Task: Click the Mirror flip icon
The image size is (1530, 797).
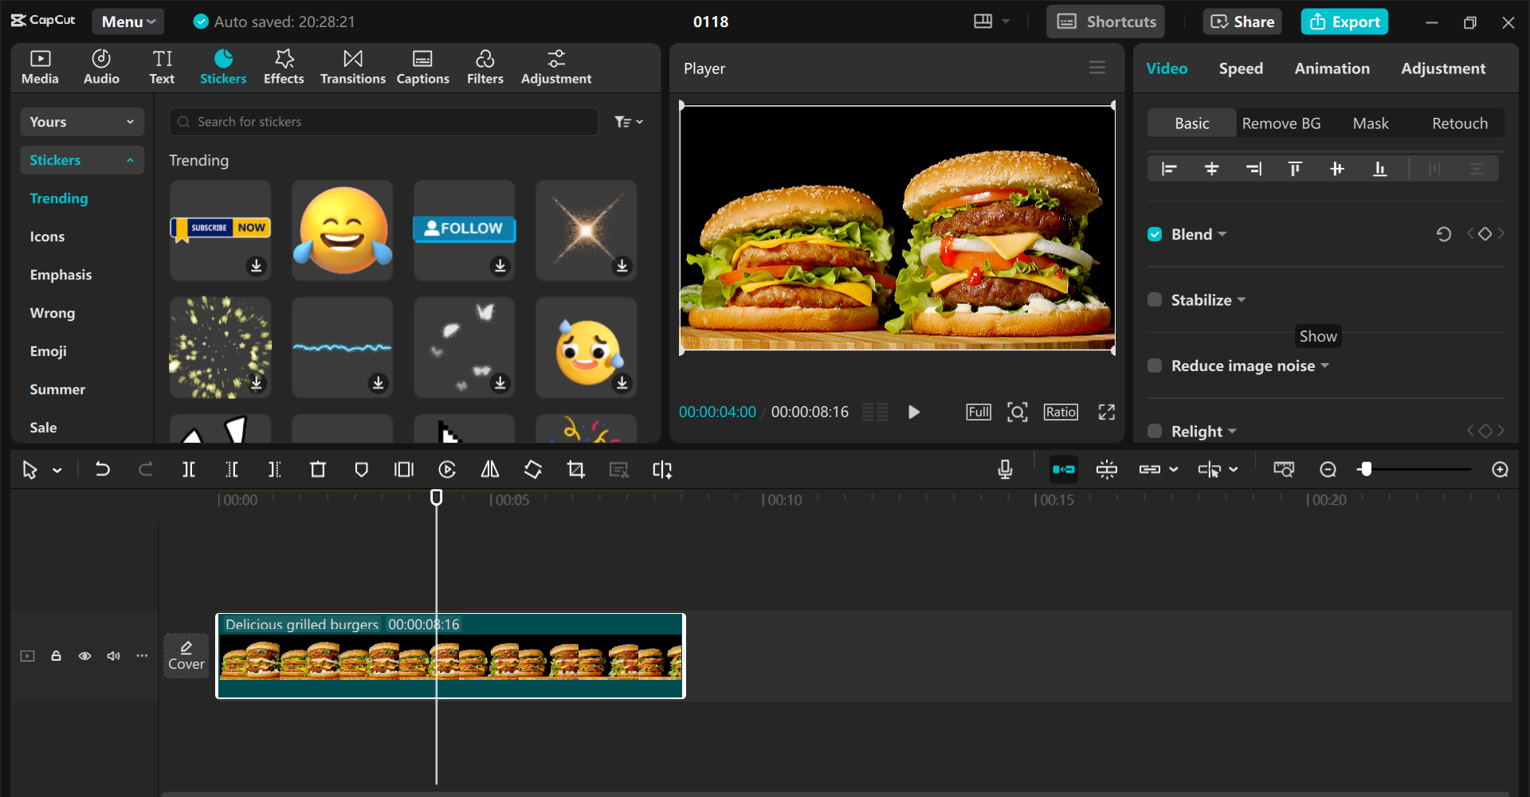Action: [x=490, y=469]
